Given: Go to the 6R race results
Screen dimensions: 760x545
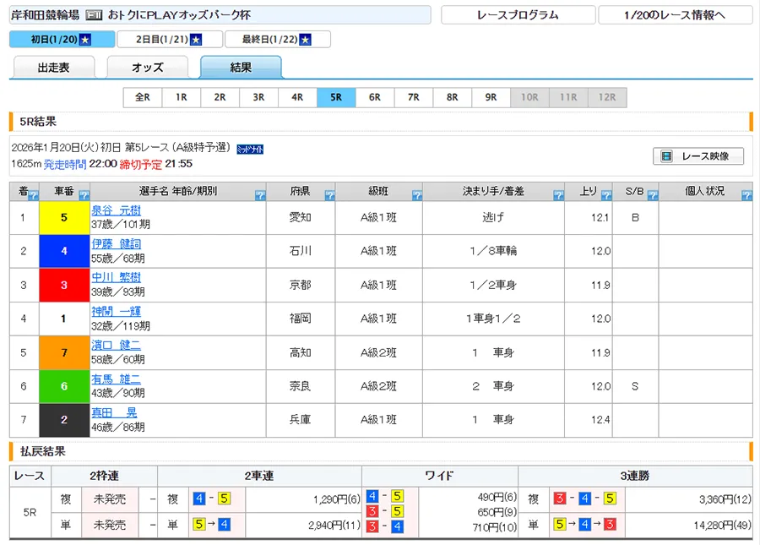Looking at the screenshot, I should 374,97.
